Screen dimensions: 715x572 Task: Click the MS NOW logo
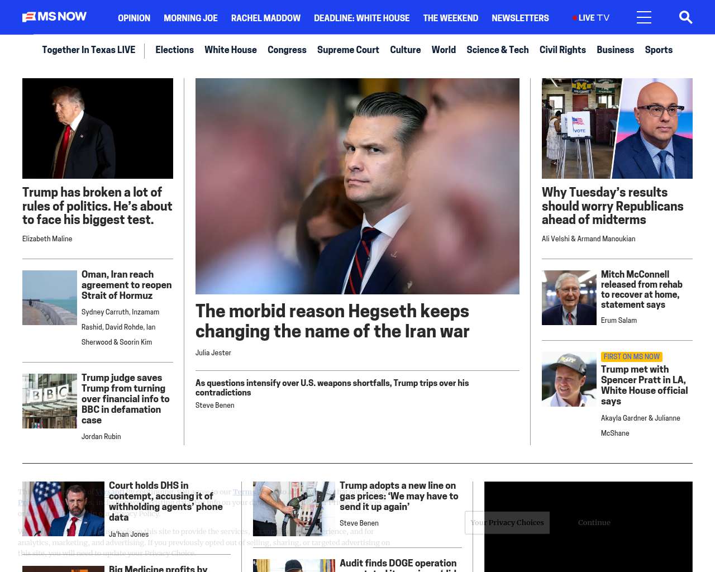[x=54, y=17]
